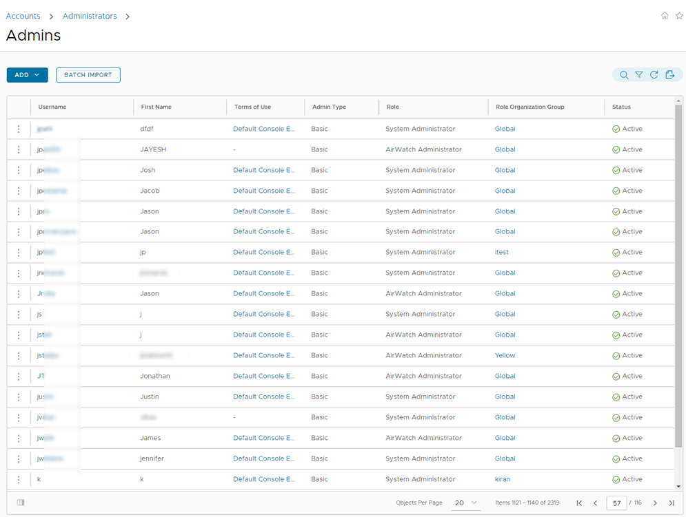Open row actions menu for itest row
The height and width of the screenshot is (517, 686).
pyautogui.click(x=19, y=252)
